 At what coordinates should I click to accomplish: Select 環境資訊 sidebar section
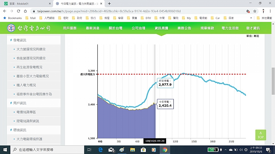[x=34, y=130]
